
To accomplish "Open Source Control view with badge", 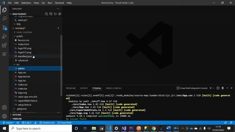I will pyautogui.click(x=4, y=28).
